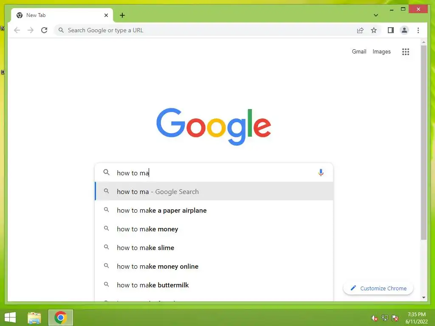Select the New Tab tab
This screenshot has width=435, height=326.
click(62, 15)
